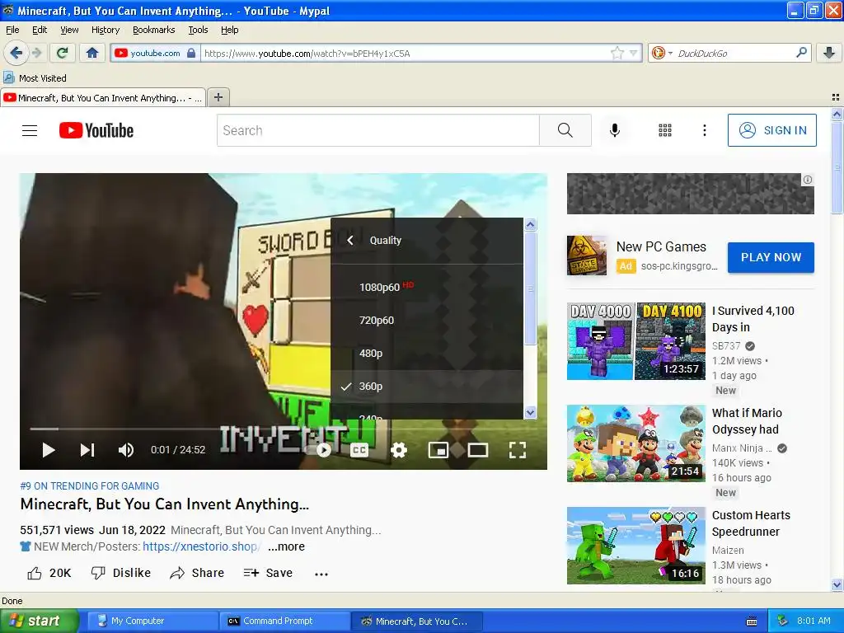
Task: Click the DuckDuckGo search magnifier
Action: (801, 53)
